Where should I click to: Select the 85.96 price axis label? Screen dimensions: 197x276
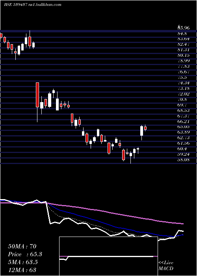[x=184, y=28]
